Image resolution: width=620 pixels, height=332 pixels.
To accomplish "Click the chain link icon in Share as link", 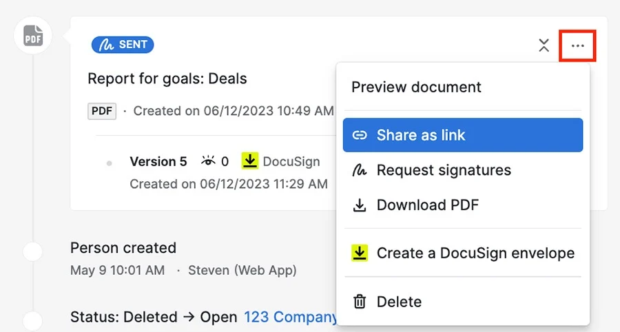I will click(360, 135).
